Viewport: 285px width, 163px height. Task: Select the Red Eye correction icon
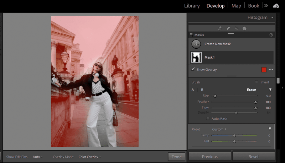click(x=236, y=28)
